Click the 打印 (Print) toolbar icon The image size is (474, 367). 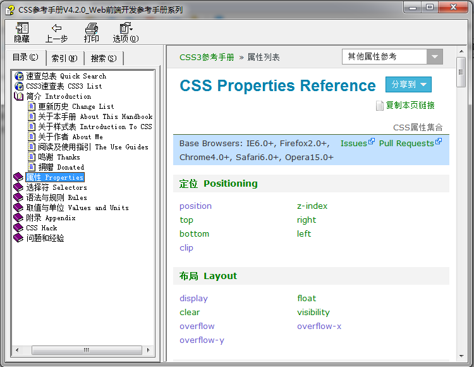(x=91, y=28)
